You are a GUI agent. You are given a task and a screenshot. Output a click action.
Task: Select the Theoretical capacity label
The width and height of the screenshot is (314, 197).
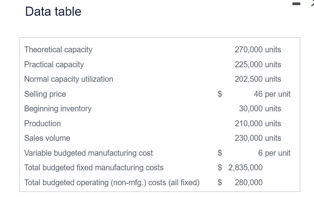pos(58,50)
